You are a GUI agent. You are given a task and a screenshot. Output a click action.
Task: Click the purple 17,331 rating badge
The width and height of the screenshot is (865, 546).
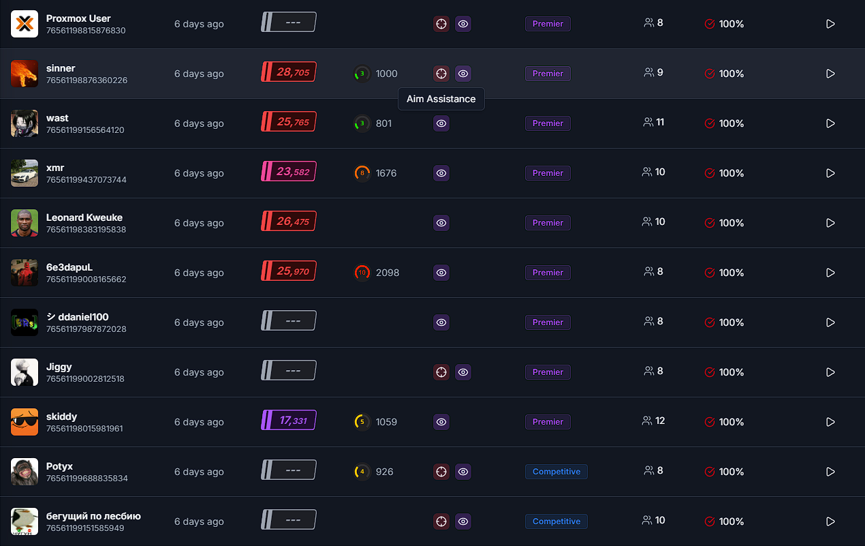(289, 421)
